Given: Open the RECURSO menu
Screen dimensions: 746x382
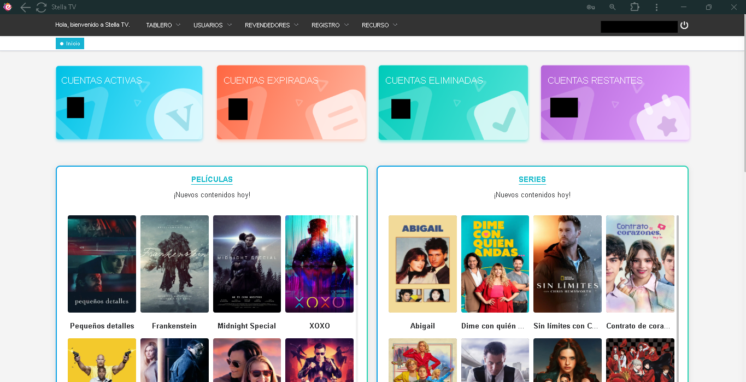Looking at the screenshot, I should tap(379, 25).
